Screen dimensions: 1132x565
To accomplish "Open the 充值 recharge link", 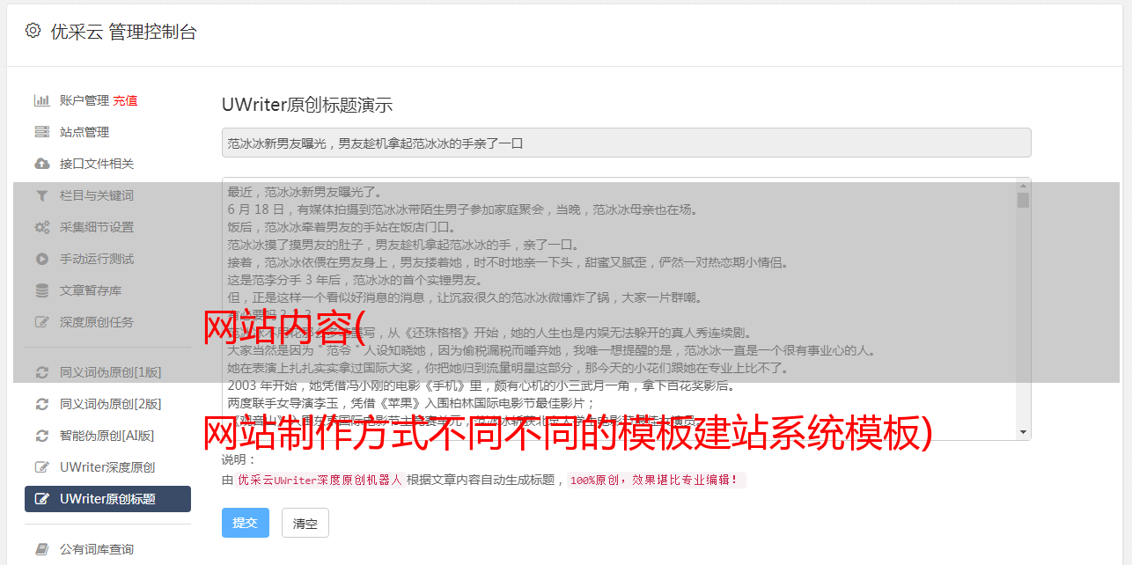I will tap(125, 100).
